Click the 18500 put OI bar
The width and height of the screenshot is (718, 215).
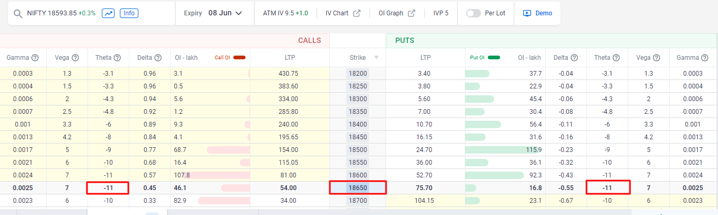coord(498,150)
